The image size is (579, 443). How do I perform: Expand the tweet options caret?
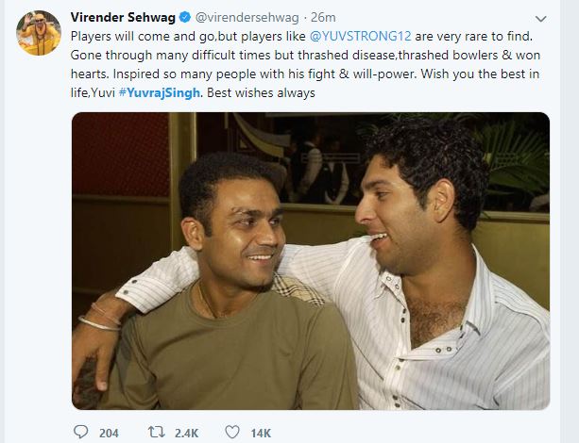pos(539,19)
